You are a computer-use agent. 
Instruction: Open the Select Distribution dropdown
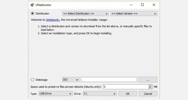(85, 13)
